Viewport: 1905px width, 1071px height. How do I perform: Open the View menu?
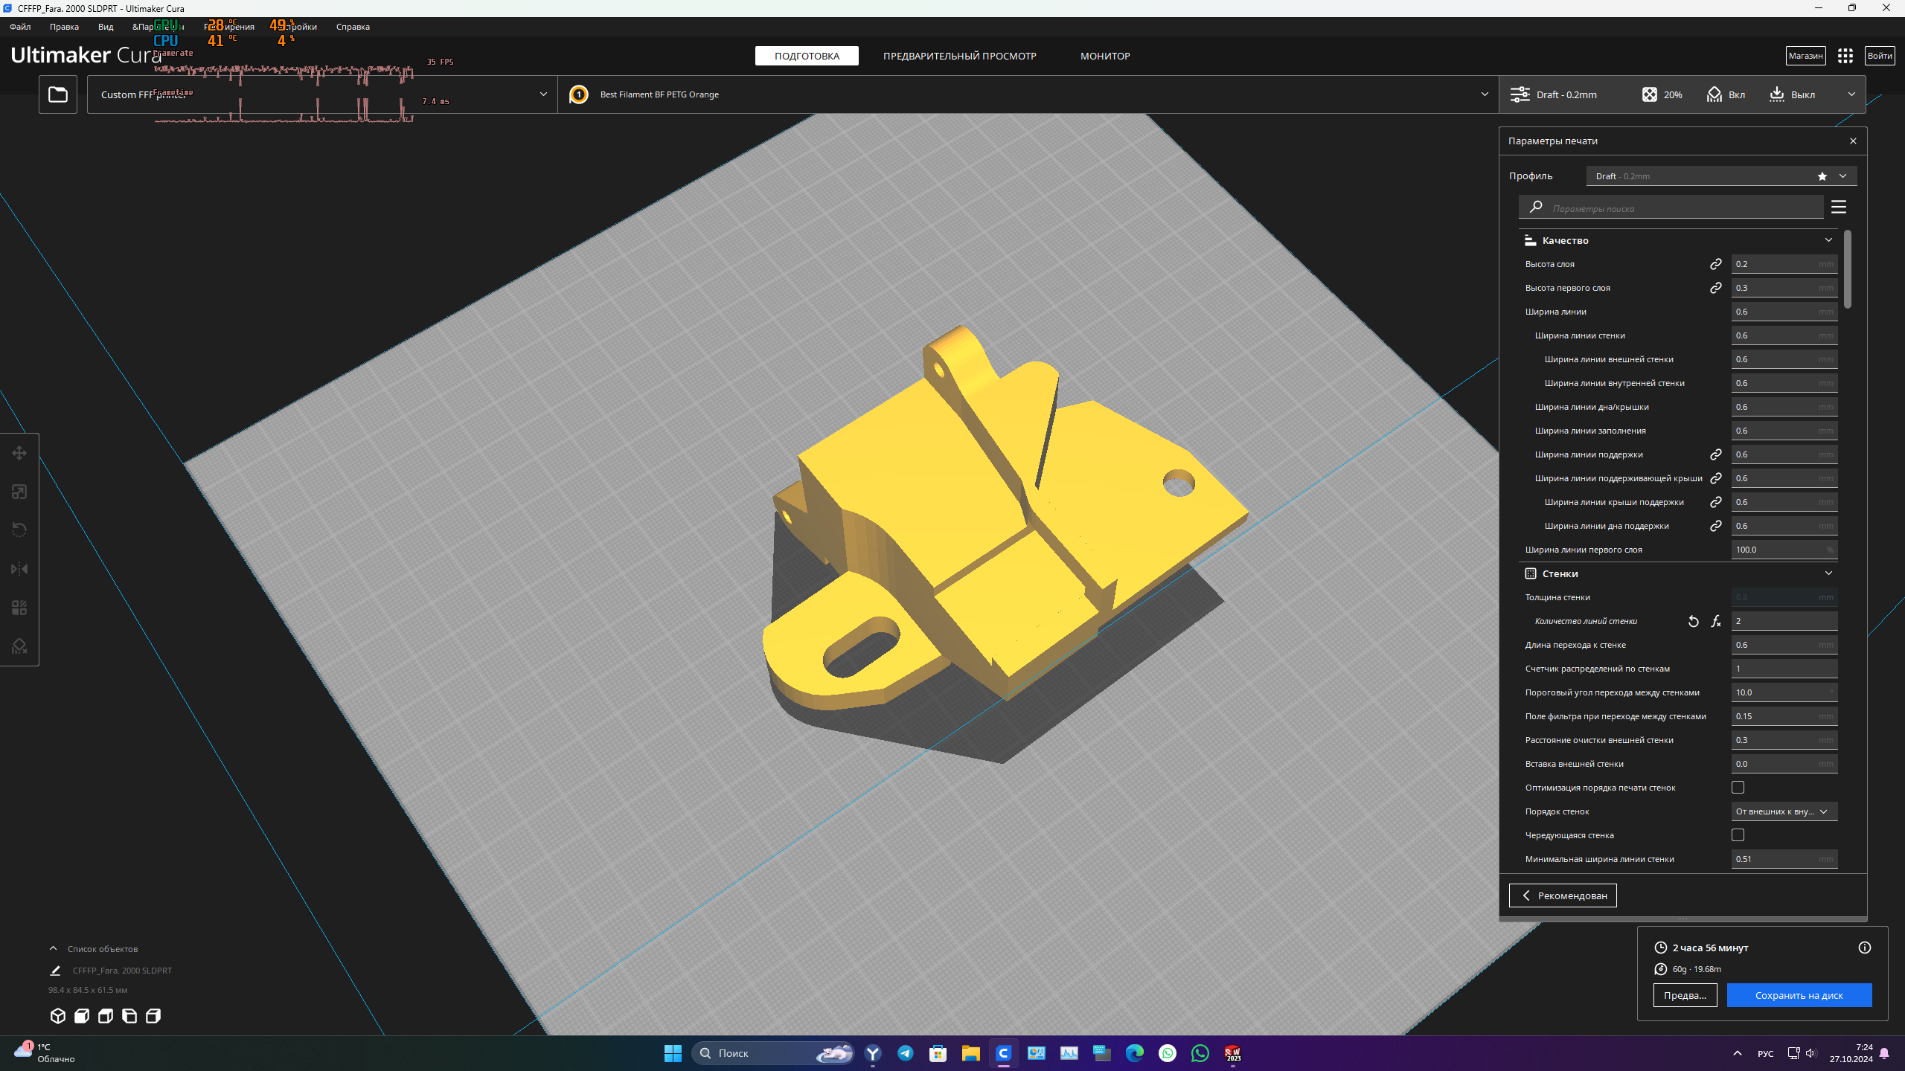106,27
